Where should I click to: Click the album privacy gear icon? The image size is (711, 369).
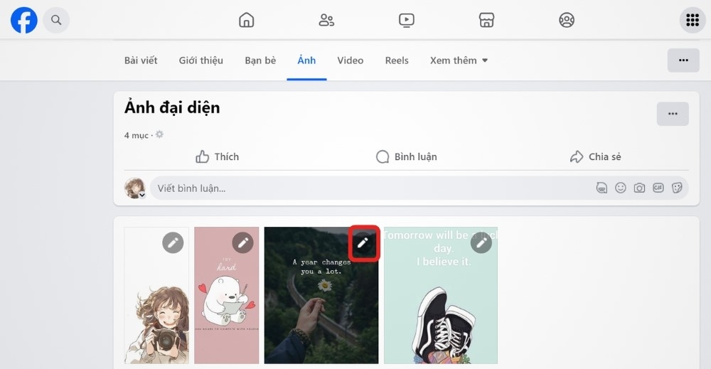coord(159,134)
